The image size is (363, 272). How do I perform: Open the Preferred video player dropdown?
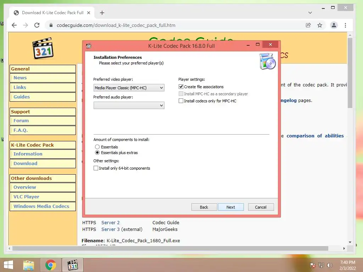[x=129, y=88]
